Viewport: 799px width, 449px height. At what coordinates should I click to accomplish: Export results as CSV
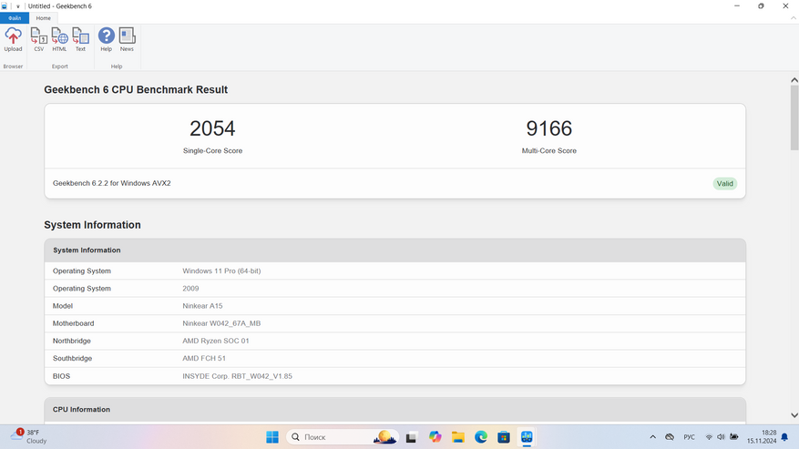point(39,40)
